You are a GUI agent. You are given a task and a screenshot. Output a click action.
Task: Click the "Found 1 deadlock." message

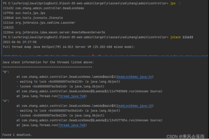(x=17, y=134)
